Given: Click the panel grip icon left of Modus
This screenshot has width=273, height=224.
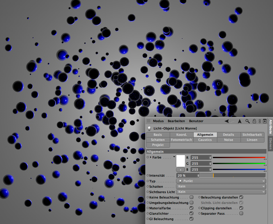Looking at the screenshot, I should point(149,121).
